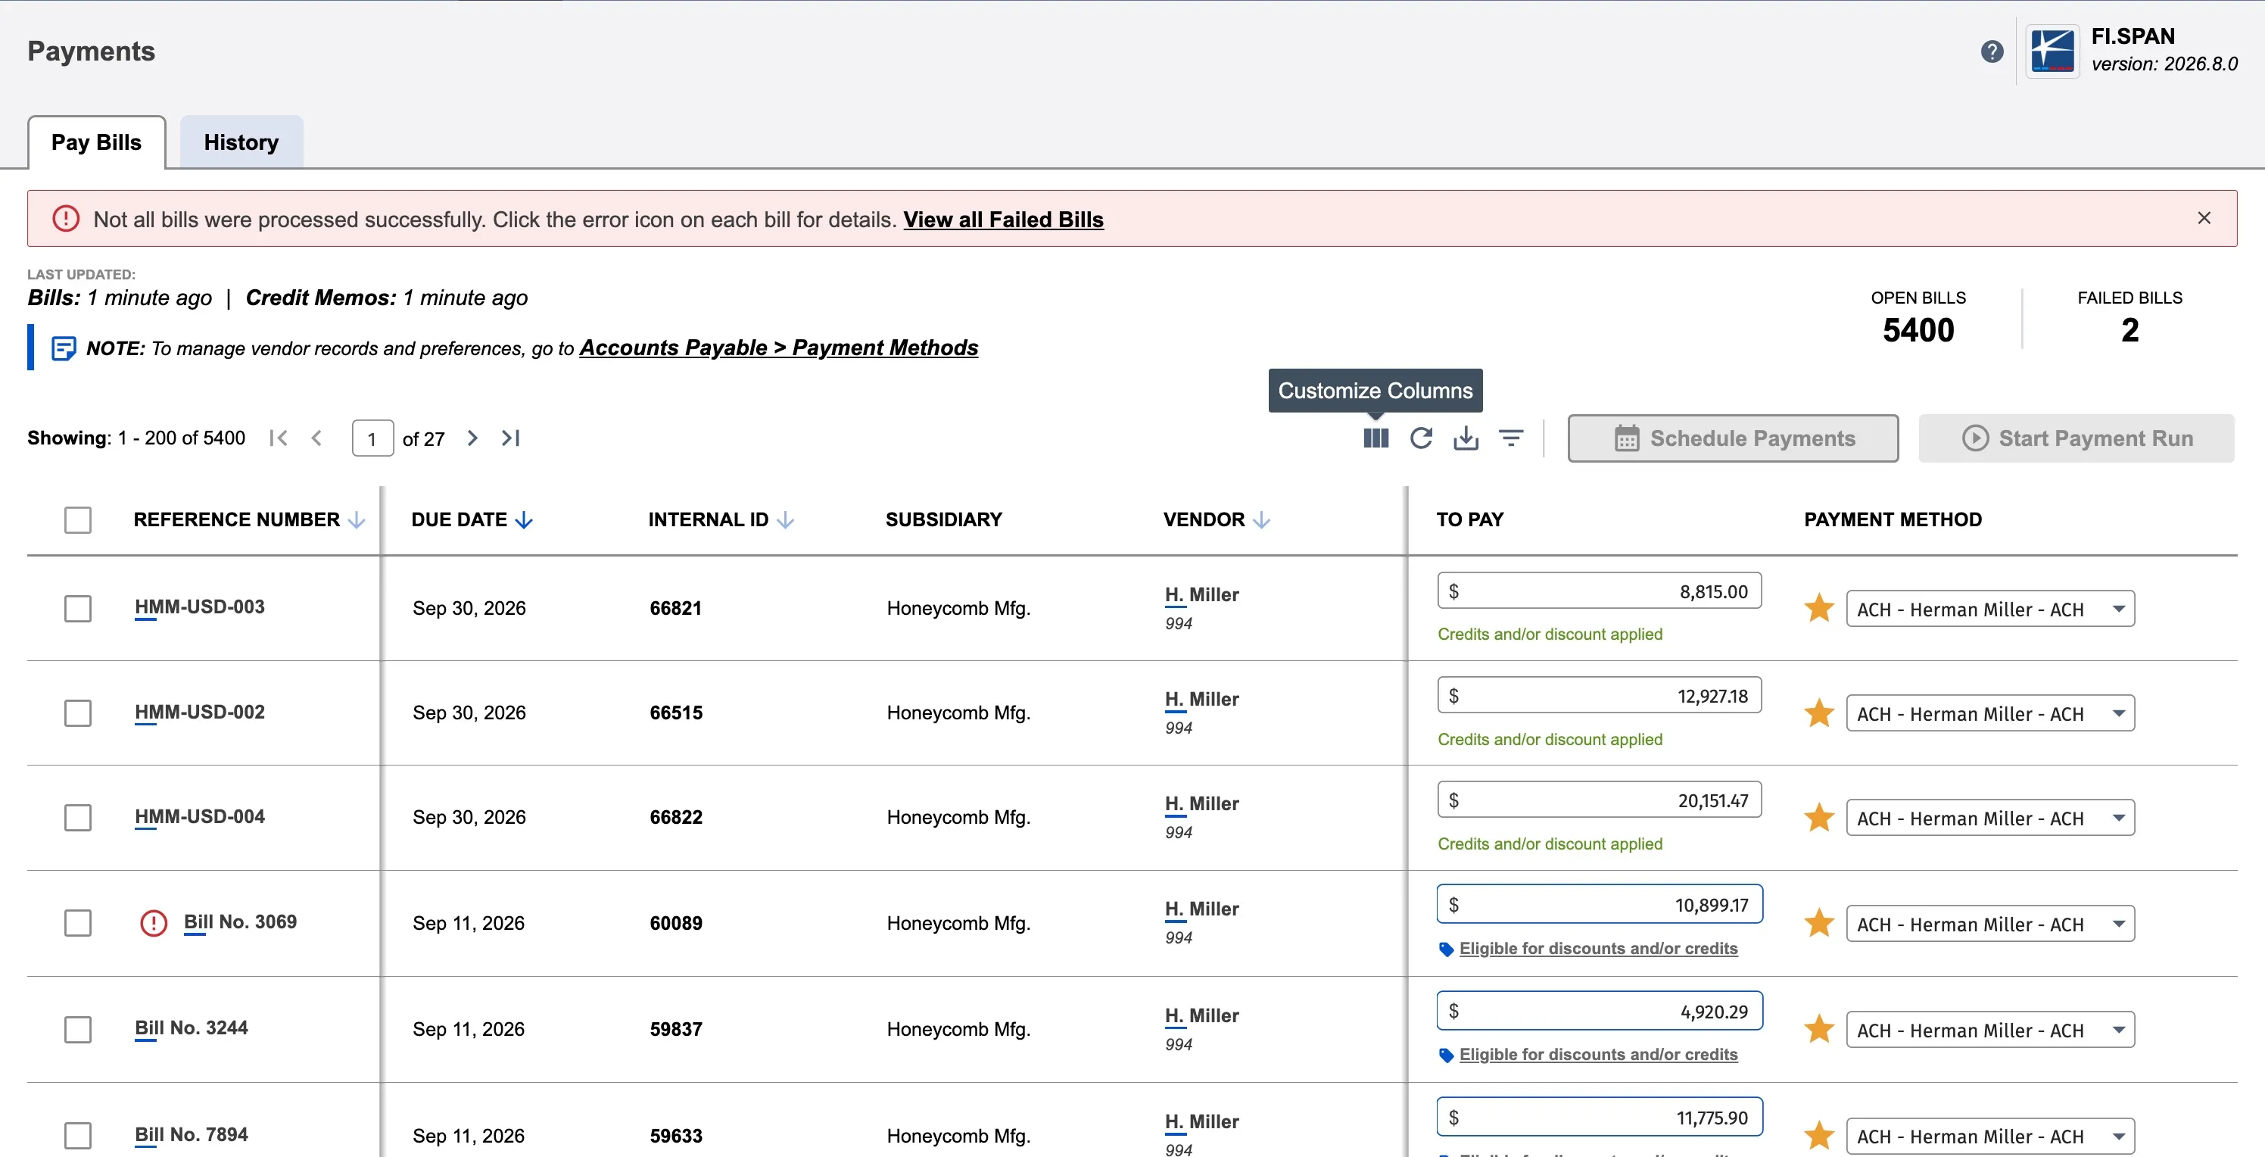Go to next page arrow
The height and width of the screenshot is (1157, 2265).
472,438
